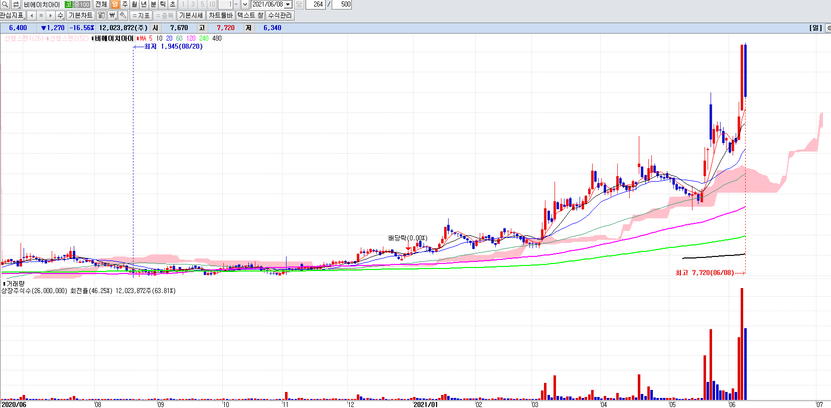Open the chart settings tools icon
The height and width of the screenshot is (408, 831).
pos(101,16)
